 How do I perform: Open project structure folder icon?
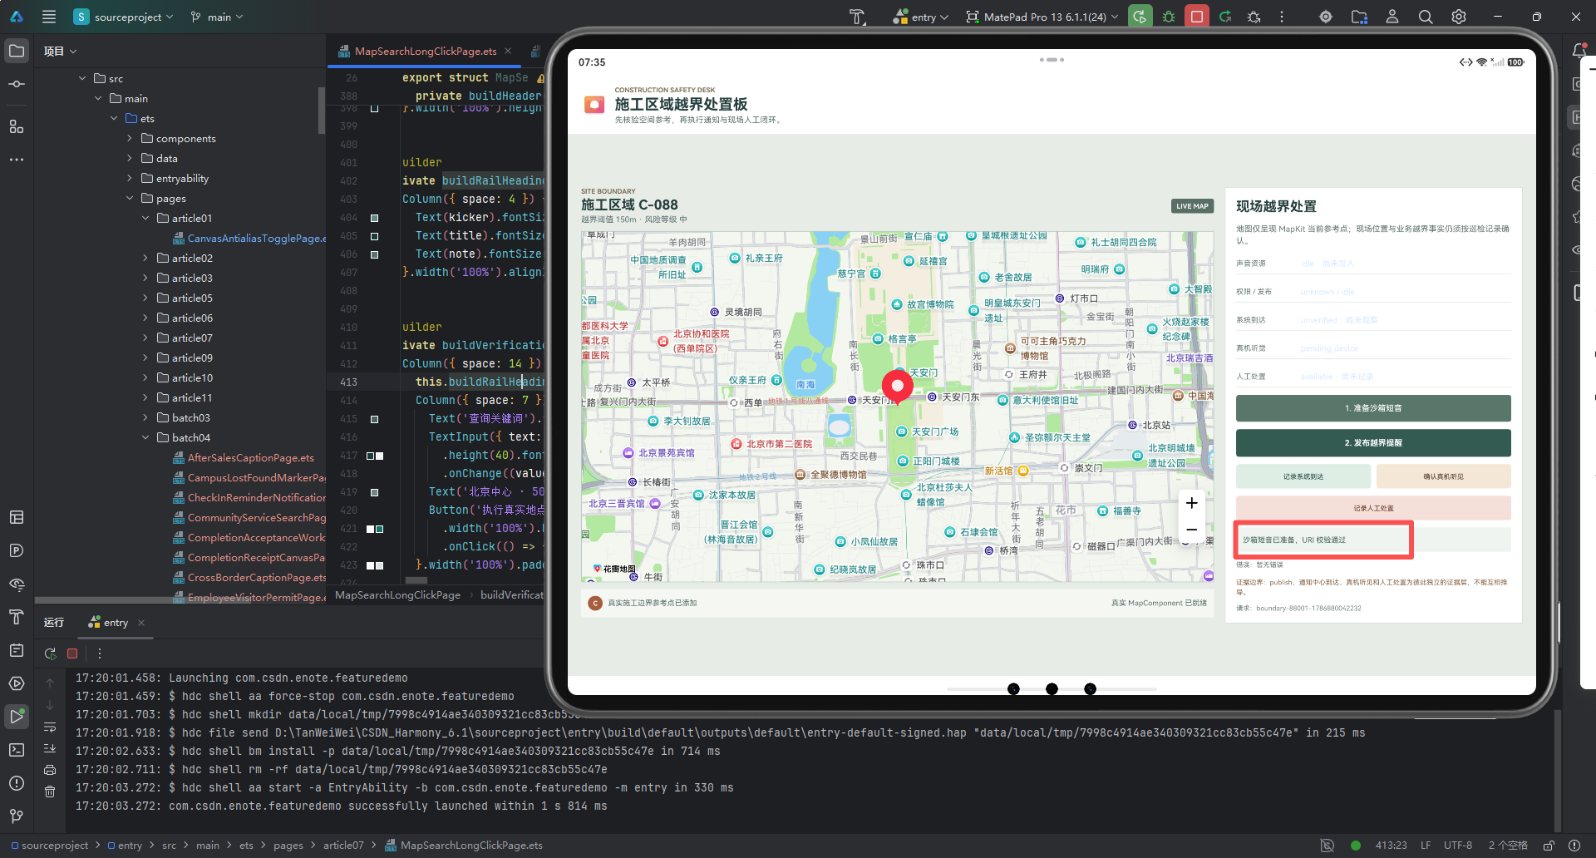(x=1359, y=17)
